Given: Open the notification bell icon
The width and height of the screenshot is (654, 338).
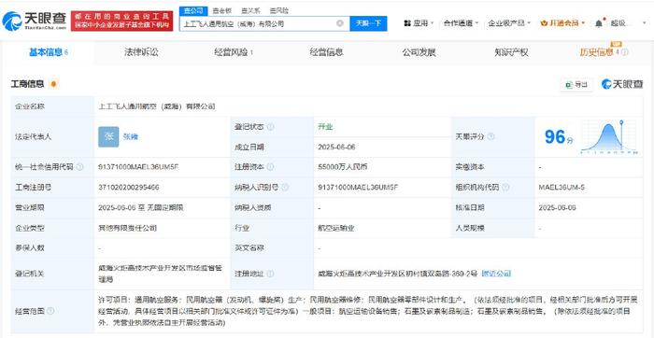Looking at the screenshot, I should click(x=599, y=23).
